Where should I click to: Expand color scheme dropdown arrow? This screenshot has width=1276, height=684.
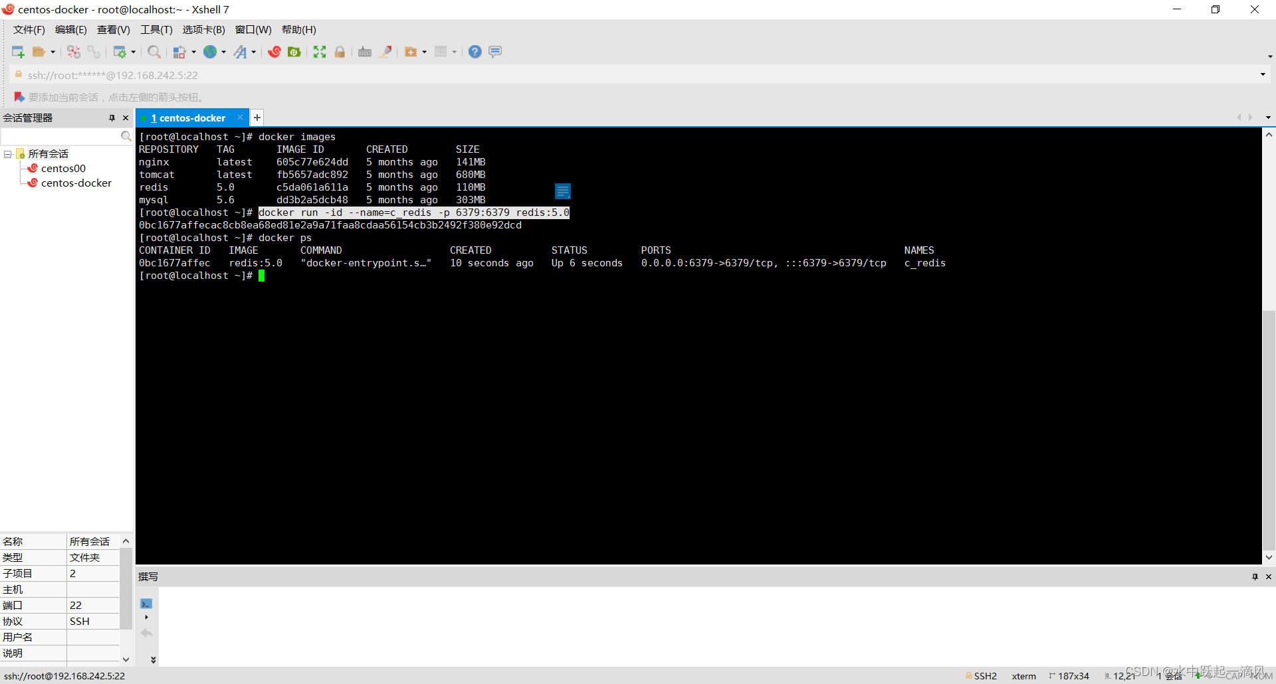click(x=193, y=52)
